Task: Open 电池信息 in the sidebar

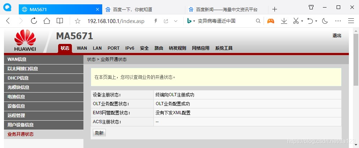Action: coord(44,97)
